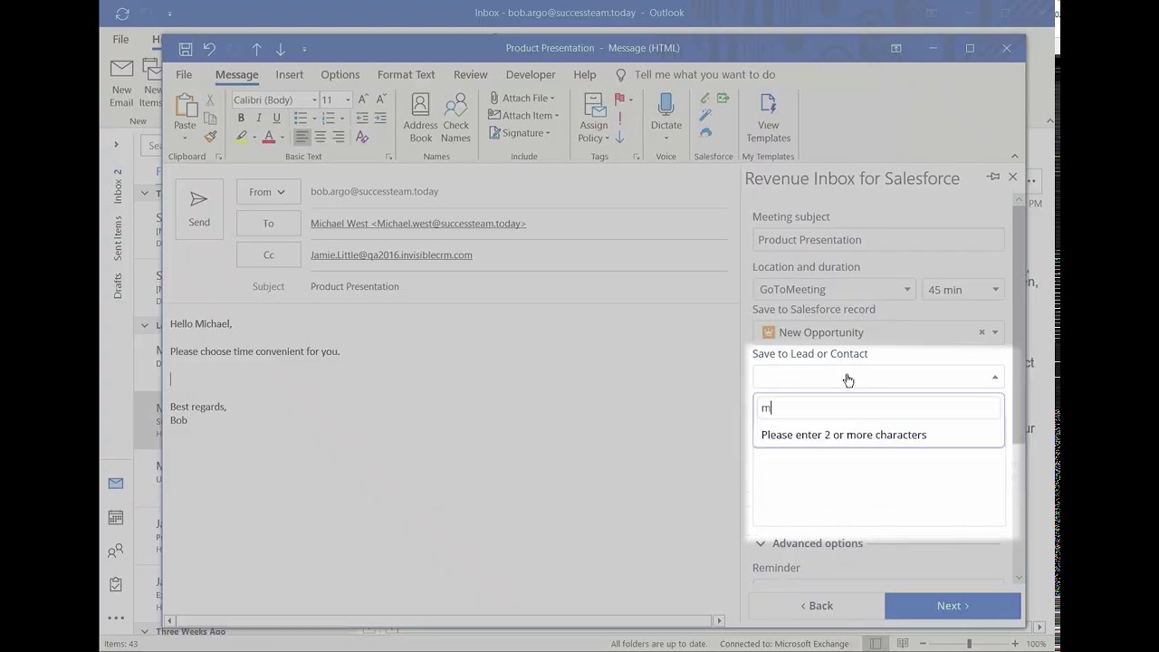The height and width of the screenshot is (652, 1159).
Task: Open the font name dropdown Calibri (Body)
Action: click(x=314, y=100)
